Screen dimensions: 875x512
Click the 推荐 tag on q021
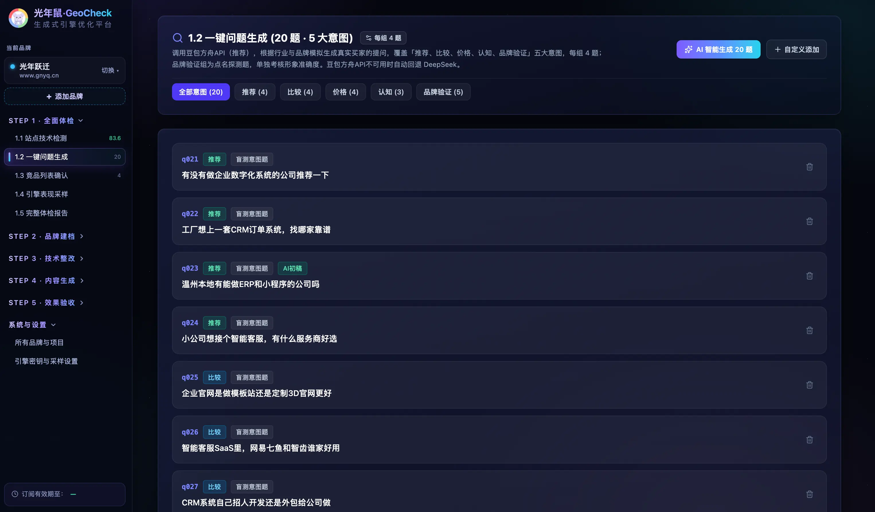(214, 159)
